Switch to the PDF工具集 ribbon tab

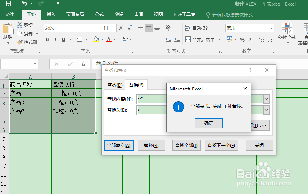(x=185, y=15)
